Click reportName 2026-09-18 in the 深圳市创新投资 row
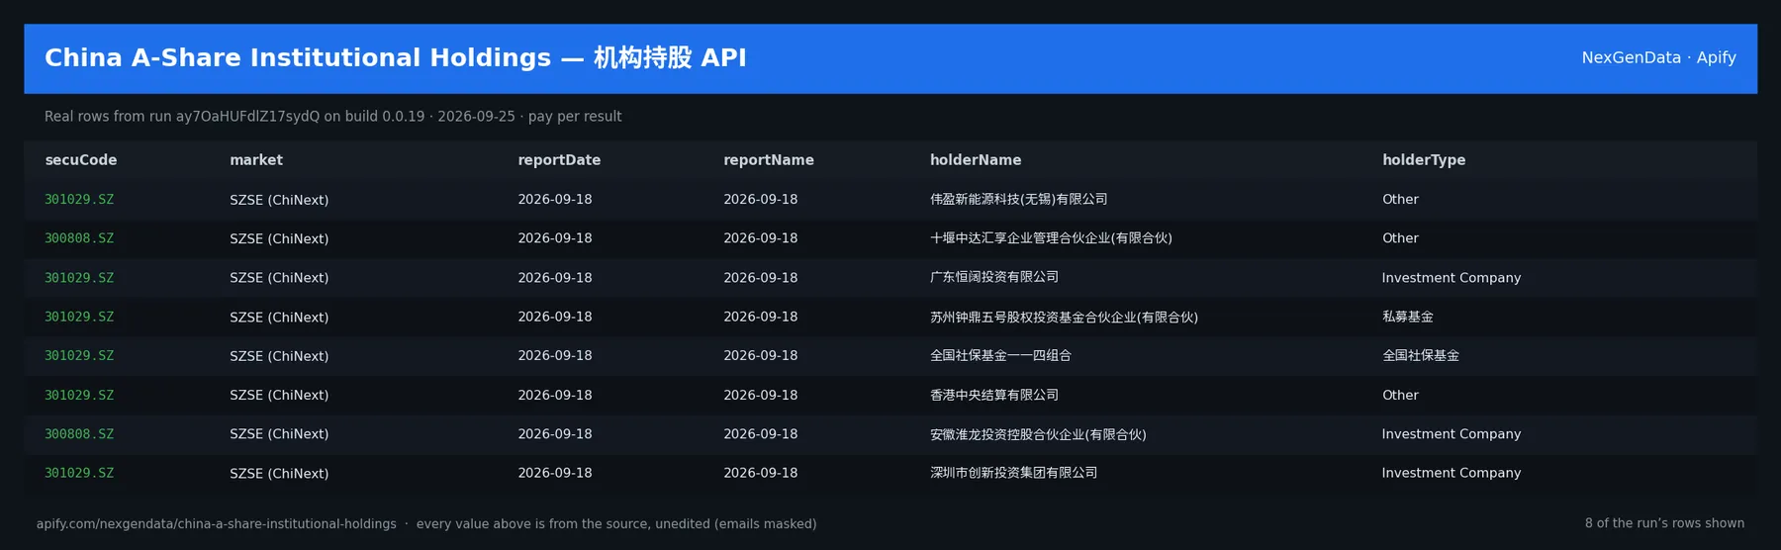 pyautogui.click(x=761, y=474)
